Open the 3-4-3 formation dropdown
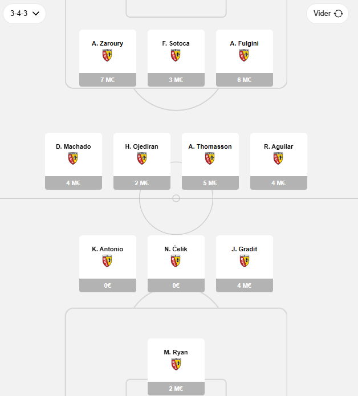The height and width of the screenshot is (396, 358). coord(25,14)
